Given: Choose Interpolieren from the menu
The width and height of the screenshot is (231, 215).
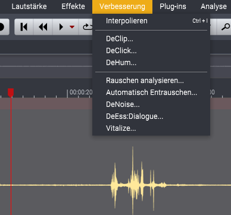Looking at the screenshot, I should (x=151, y=21).
